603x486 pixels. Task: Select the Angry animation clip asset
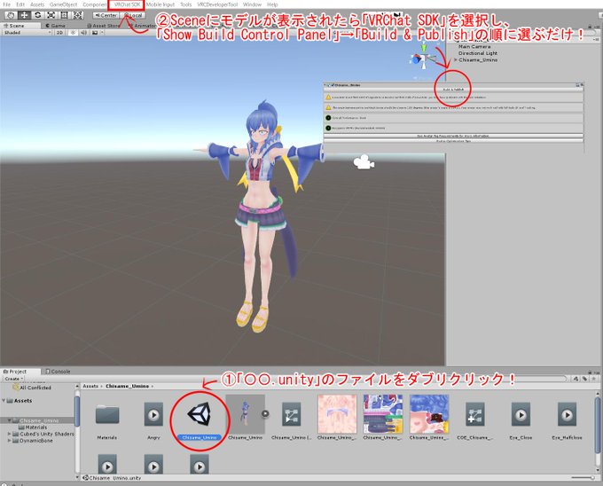click(x=153, y=414)
